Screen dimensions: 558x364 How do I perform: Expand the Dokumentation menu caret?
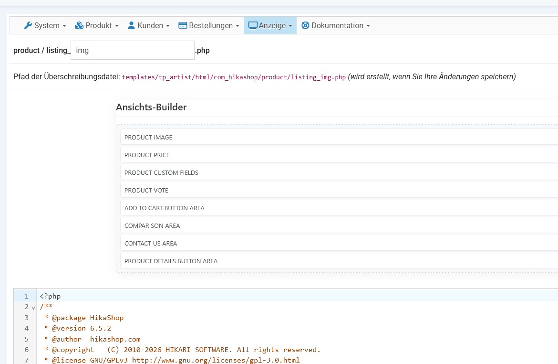click(x=368, y=26)
